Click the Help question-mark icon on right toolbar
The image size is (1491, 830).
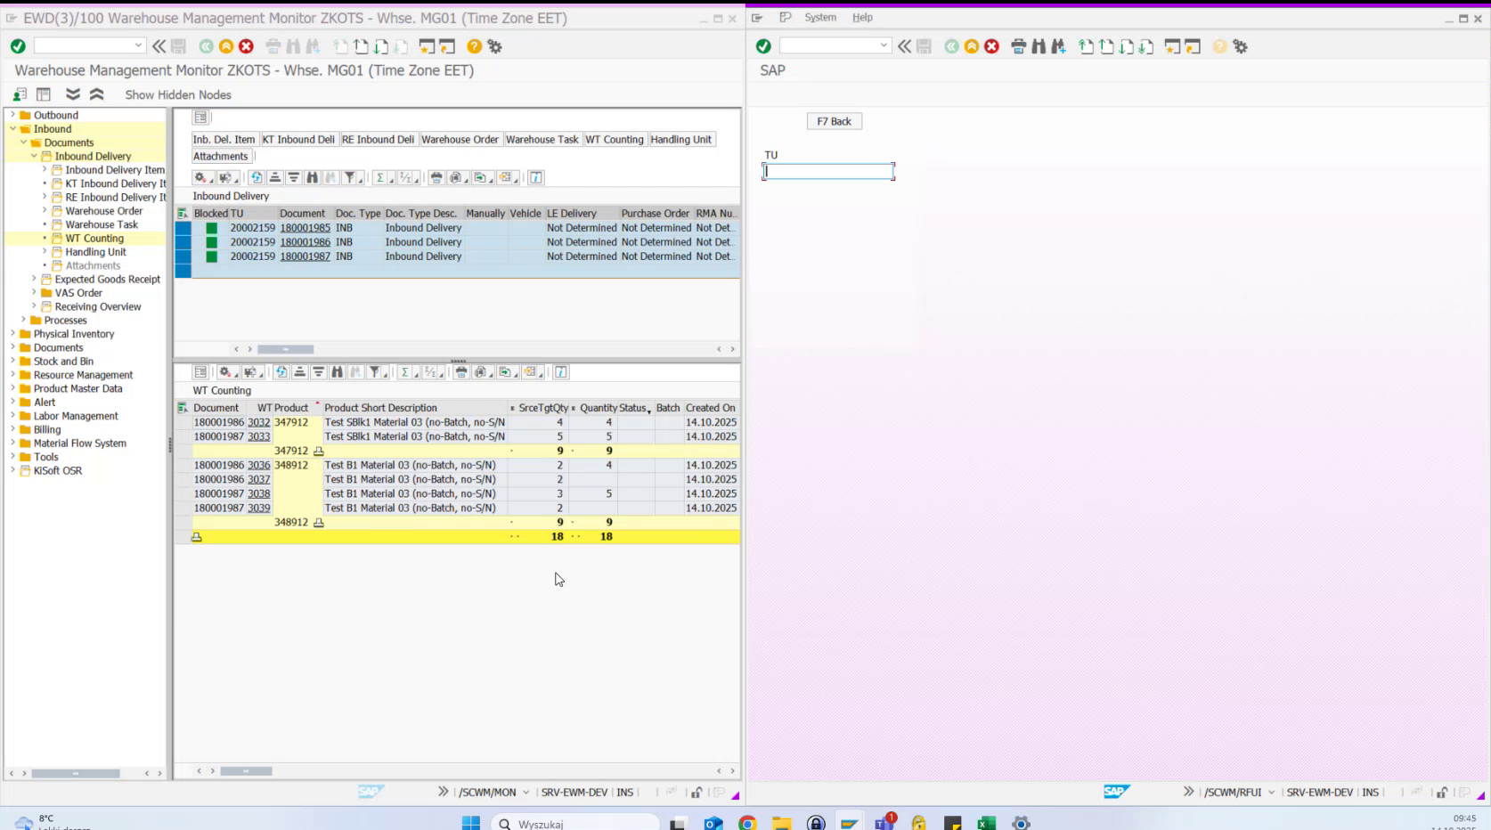[1218, 46]
